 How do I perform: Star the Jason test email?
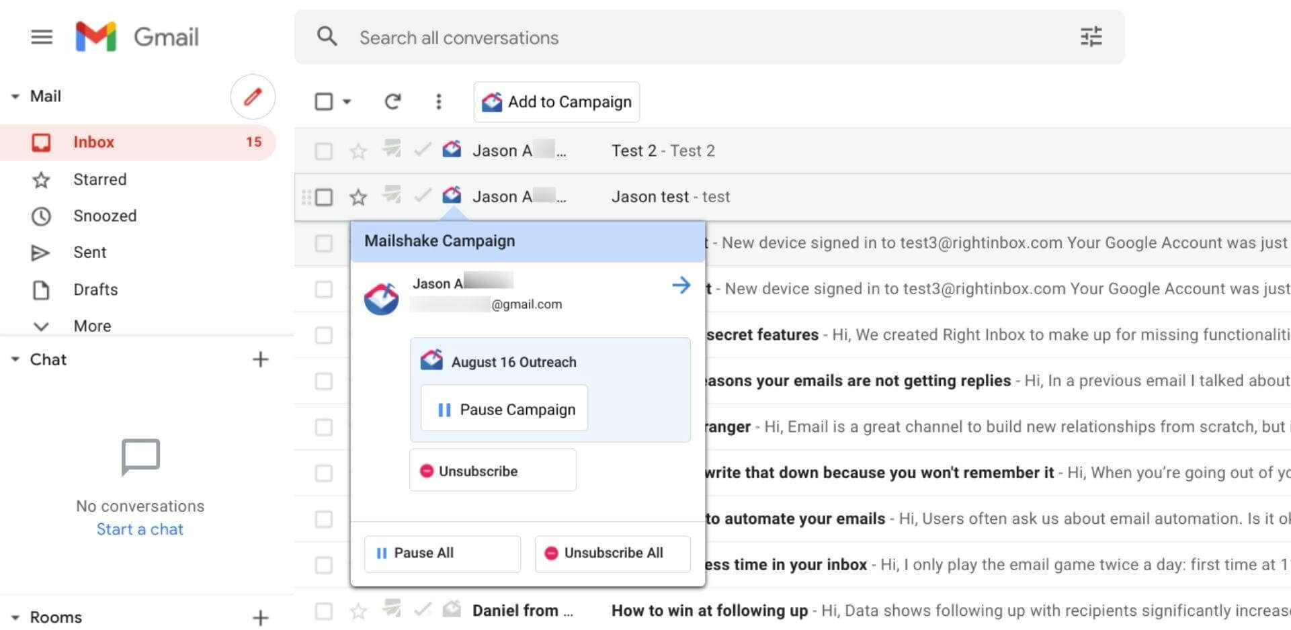pyautogui.click(x=358, y=197)
